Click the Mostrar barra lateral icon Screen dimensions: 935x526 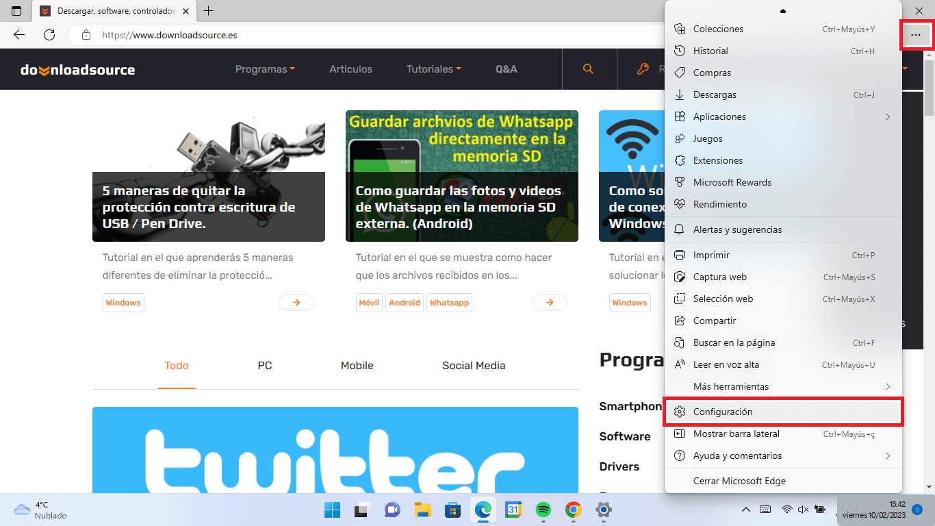point(680,434)
